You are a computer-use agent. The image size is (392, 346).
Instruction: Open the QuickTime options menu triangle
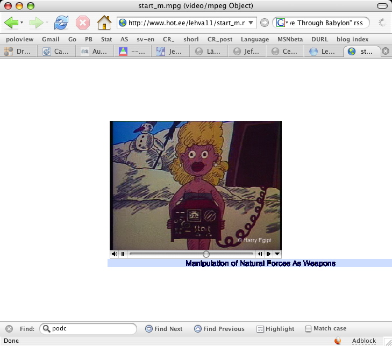point(277,254)
